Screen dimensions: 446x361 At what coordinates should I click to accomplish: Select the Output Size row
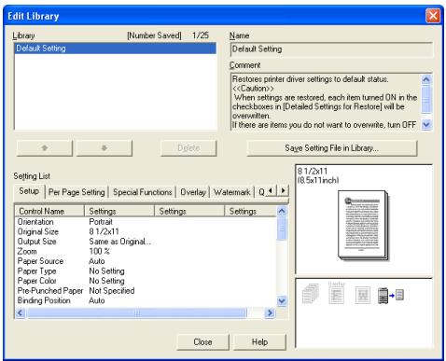point(146,242)
